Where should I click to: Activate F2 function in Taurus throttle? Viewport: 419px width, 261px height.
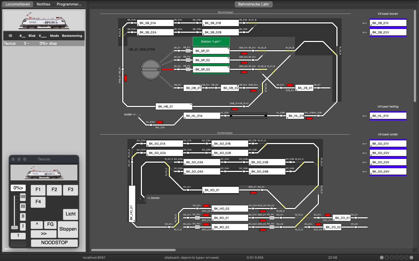tap(54, 190)
